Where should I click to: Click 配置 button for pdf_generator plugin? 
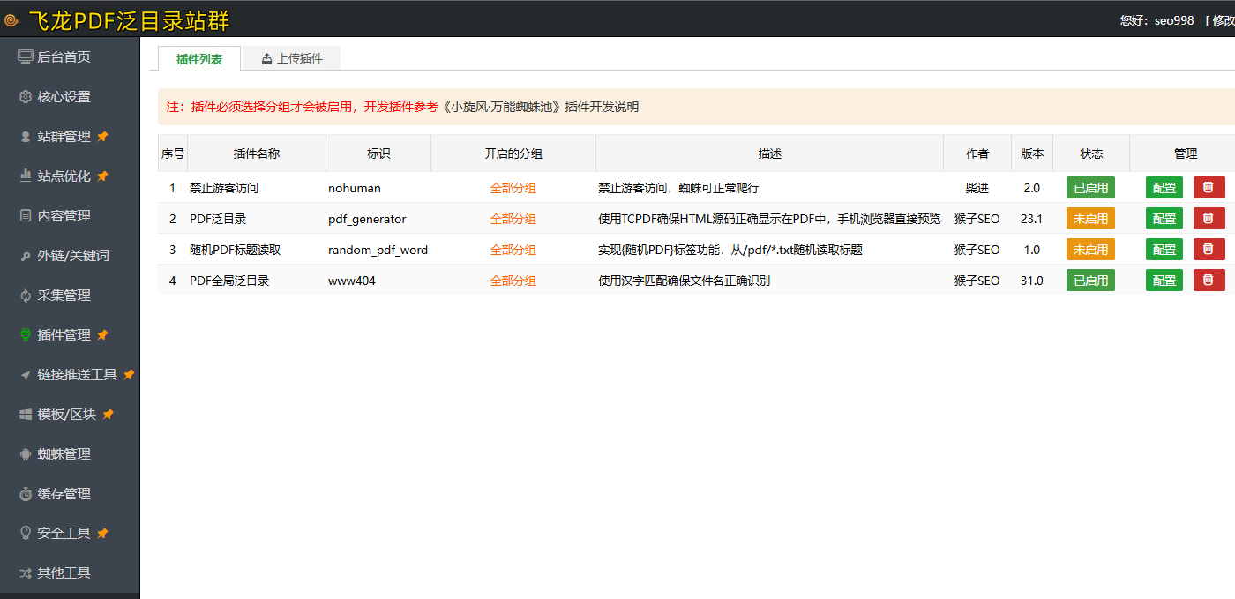click(1164, 218)
